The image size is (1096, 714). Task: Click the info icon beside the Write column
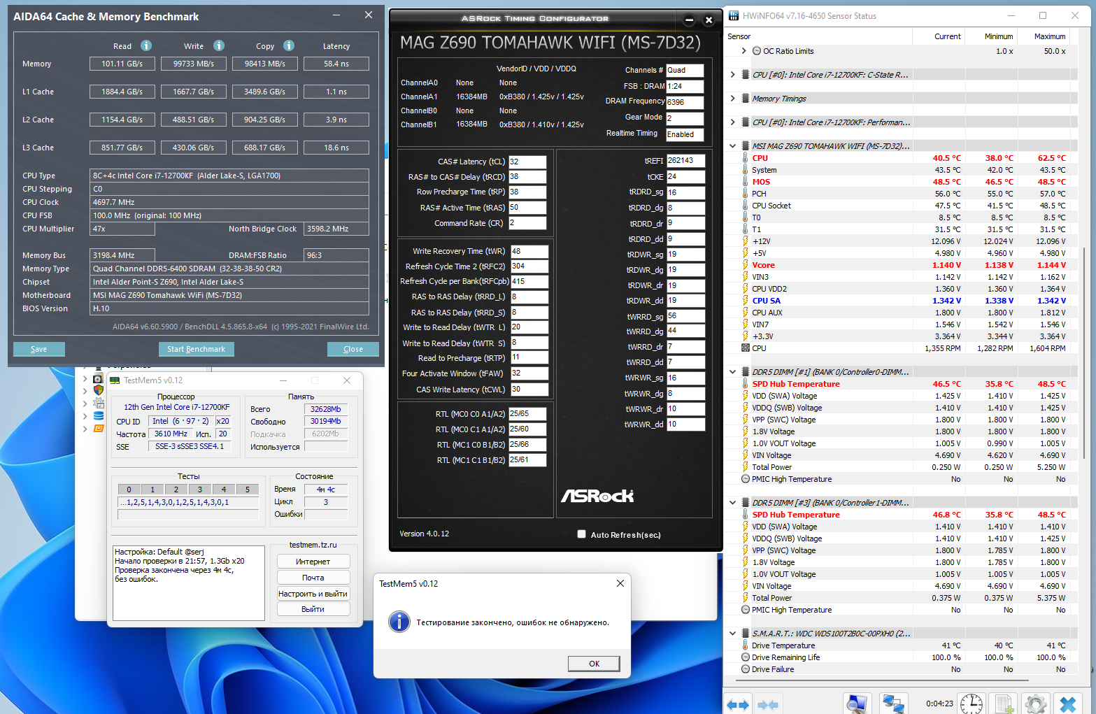tap(219, 45)
